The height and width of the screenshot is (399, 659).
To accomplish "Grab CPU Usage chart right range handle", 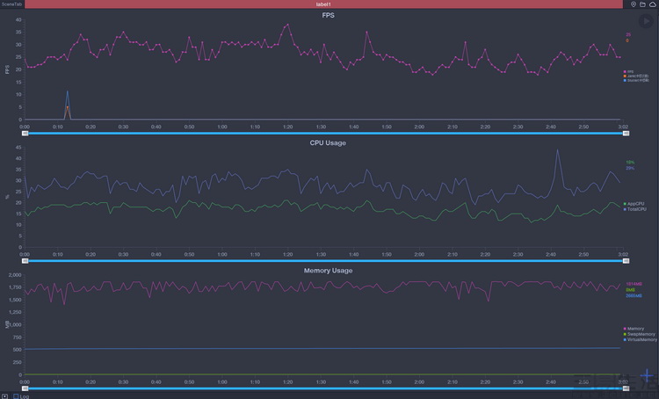I will pos(626,261).
